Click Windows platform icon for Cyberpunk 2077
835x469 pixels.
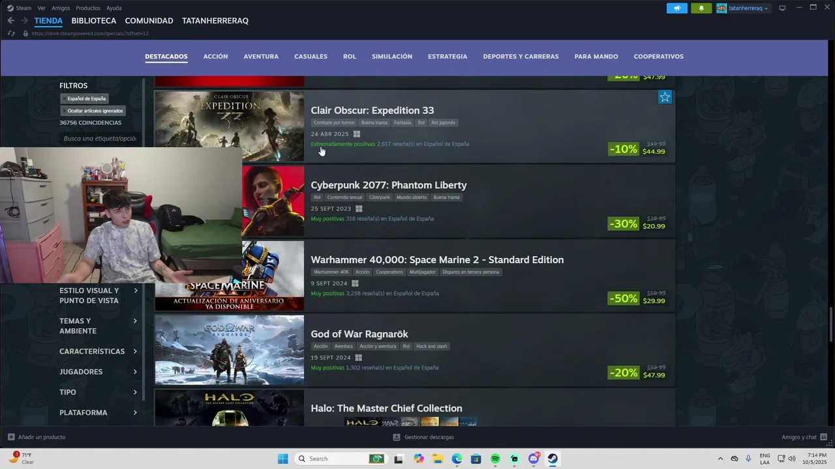pyautogui.click(x=359, y=209)
